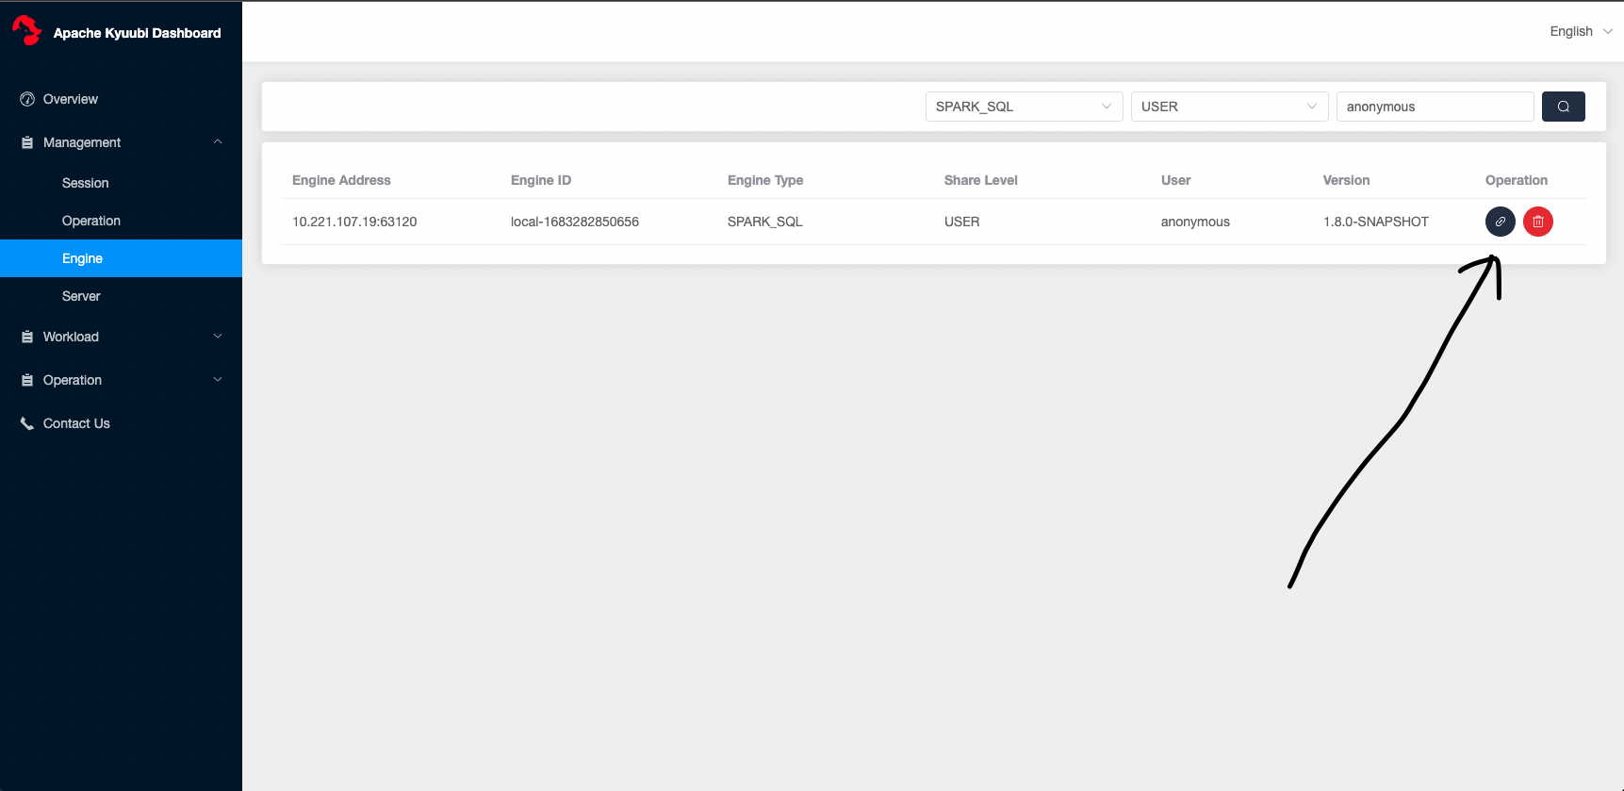This screenshot has width=1624, height=791.
Task: Click the Management clipboard icon
Action: tap(27, 142)
